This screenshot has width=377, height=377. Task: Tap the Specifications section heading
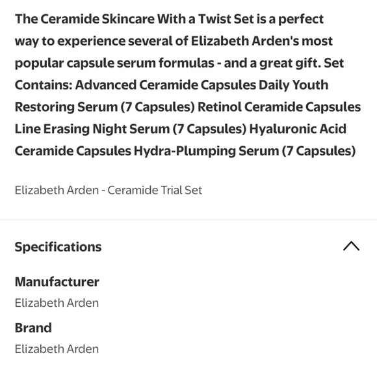[x=58, y=247]
